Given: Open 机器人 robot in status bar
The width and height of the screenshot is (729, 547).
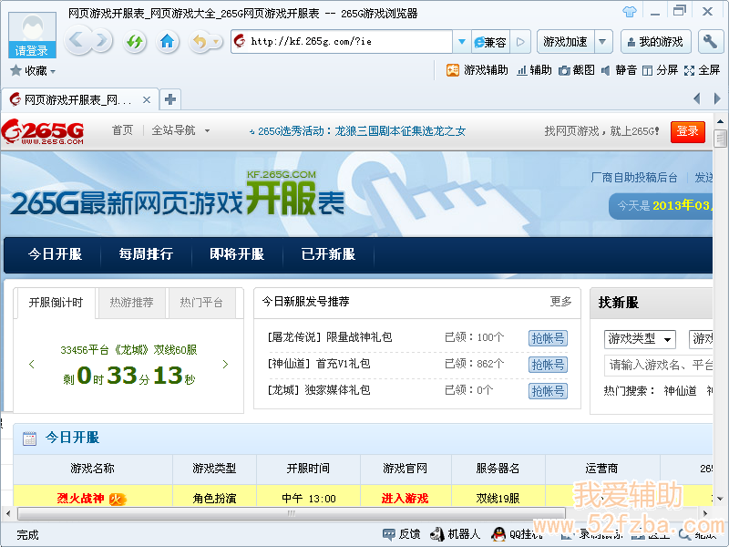Looking at the screenshot, I should click(x=455, y=534).
